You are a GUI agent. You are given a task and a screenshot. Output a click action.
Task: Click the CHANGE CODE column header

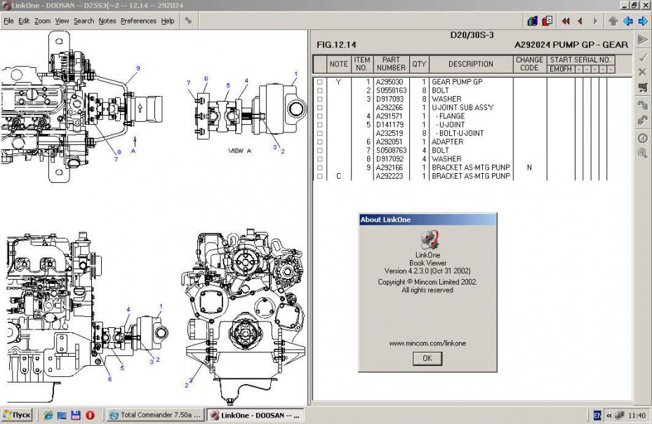(529, 64)
